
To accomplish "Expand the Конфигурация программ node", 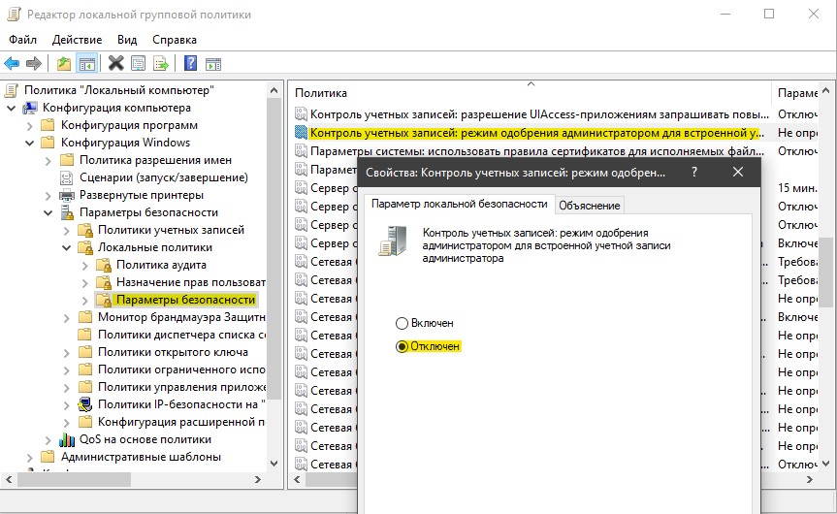I will click(30, 126).
